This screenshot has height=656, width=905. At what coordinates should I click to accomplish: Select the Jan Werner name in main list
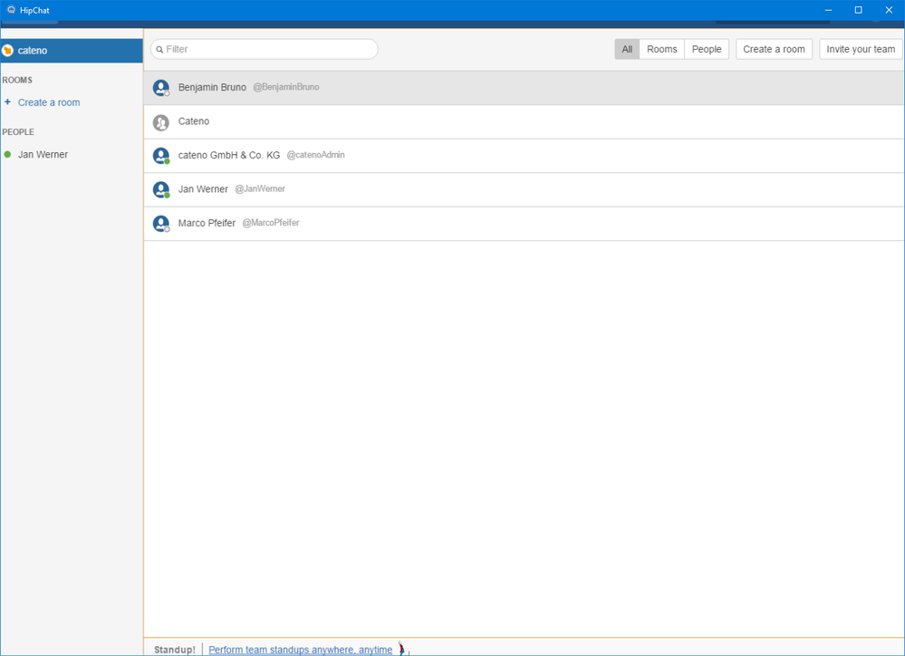point(203,188)
